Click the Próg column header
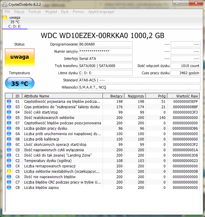The image size is (205, 217). click(157, 96)
